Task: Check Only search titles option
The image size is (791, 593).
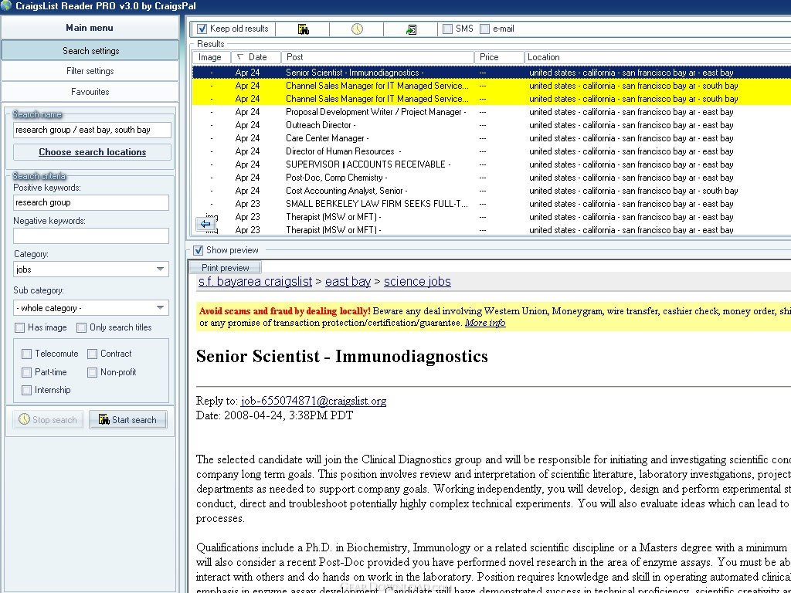Action: (81, 327)
